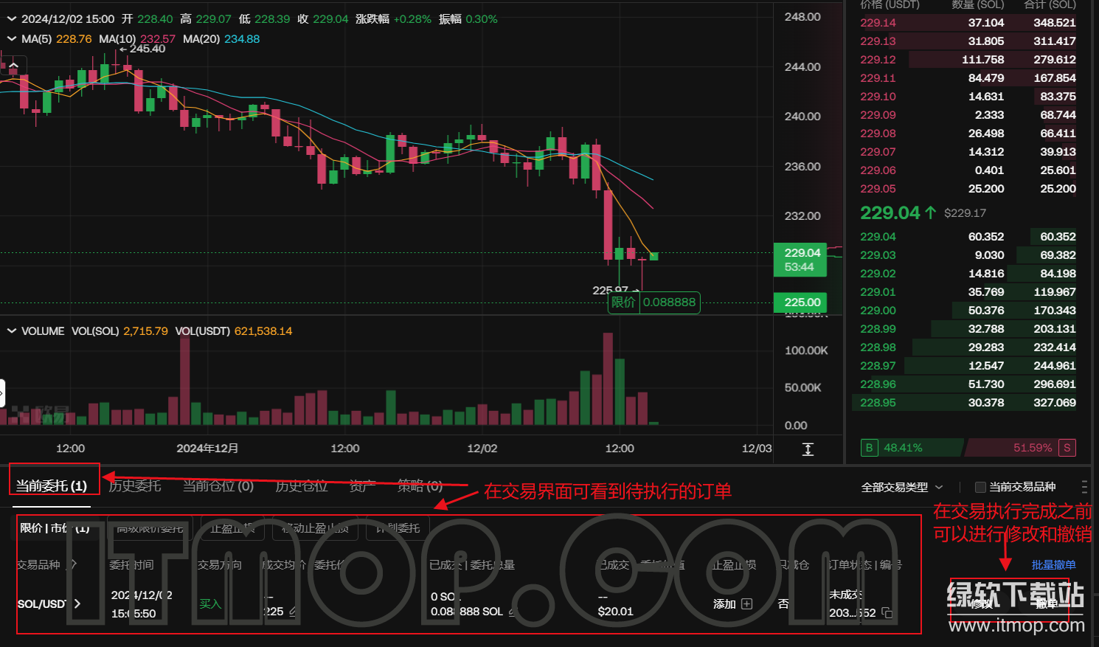Open the 当前仓位 (0) tab

pos(218,486)
